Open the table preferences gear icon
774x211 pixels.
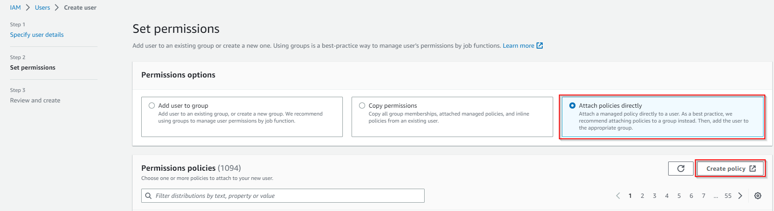[758, 196]
